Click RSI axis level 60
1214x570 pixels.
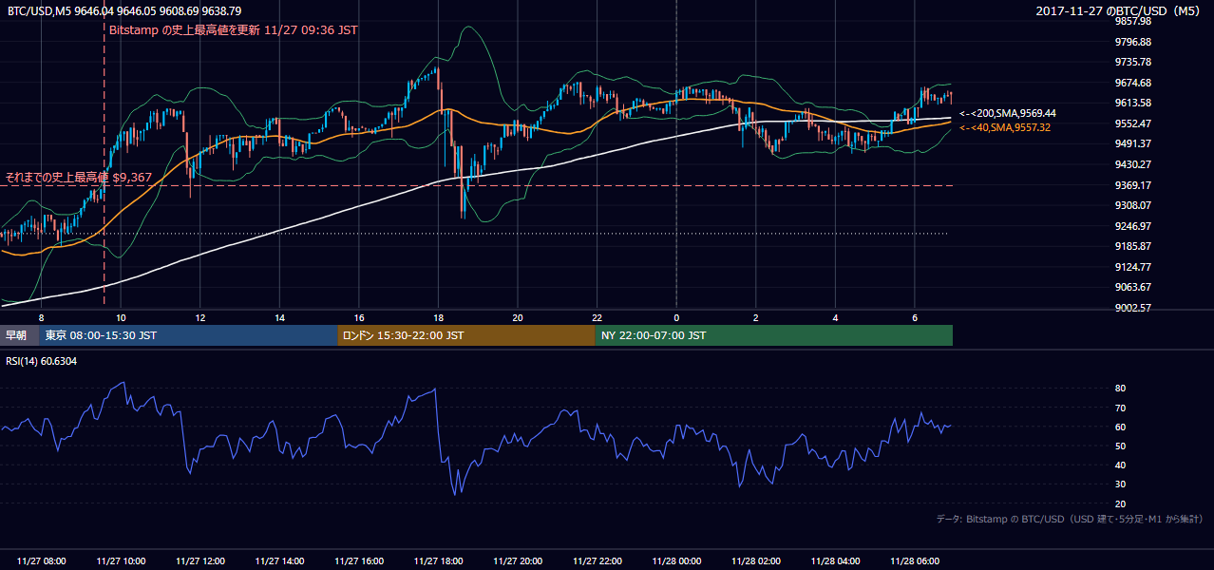tap(1120, 427)
